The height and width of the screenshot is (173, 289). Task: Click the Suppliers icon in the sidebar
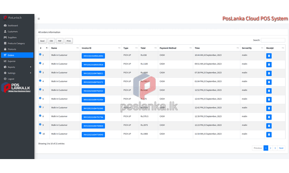pyautogui.click(x=5, y=37)
